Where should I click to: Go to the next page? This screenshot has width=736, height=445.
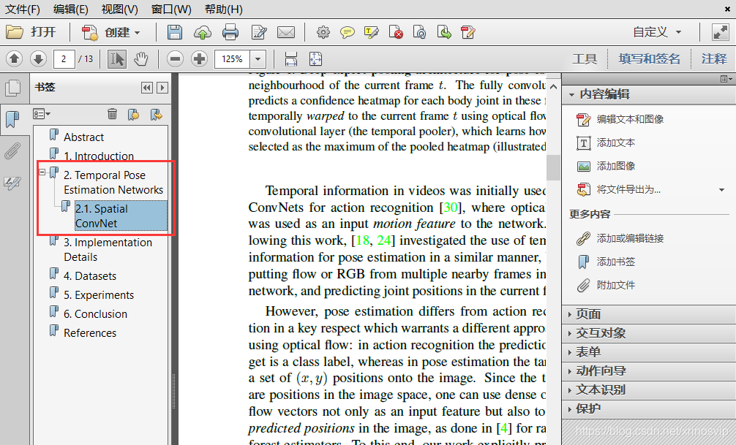tap(38, 59)
